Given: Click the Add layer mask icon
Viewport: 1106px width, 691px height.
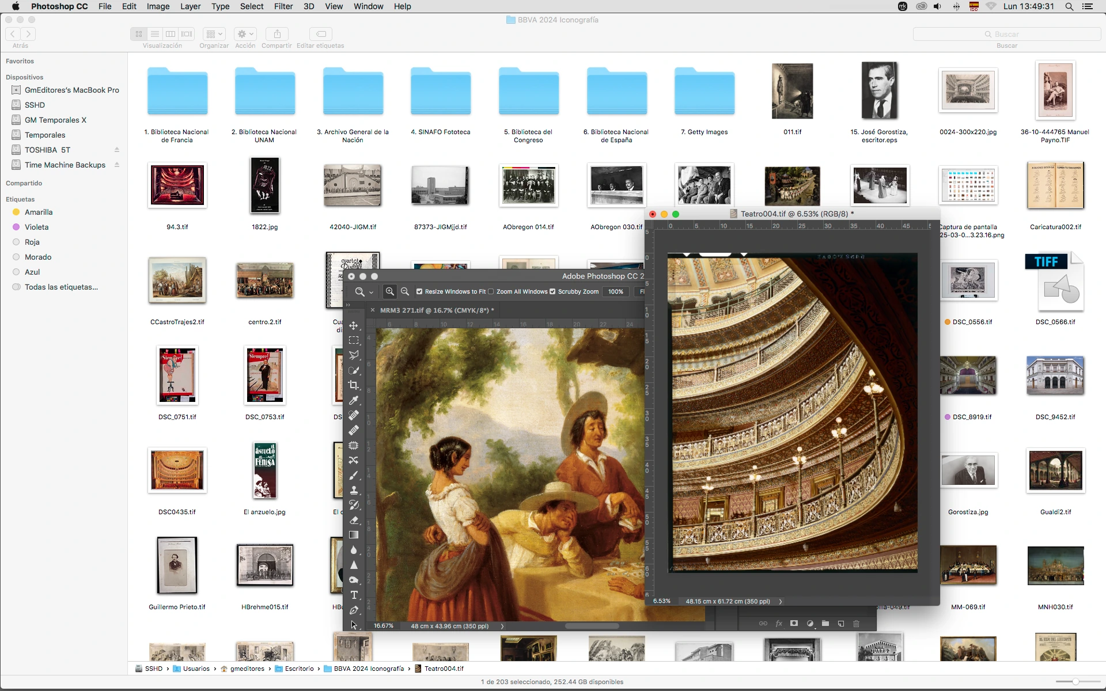Looking at the screenshot, I should (x=794, y=623).
